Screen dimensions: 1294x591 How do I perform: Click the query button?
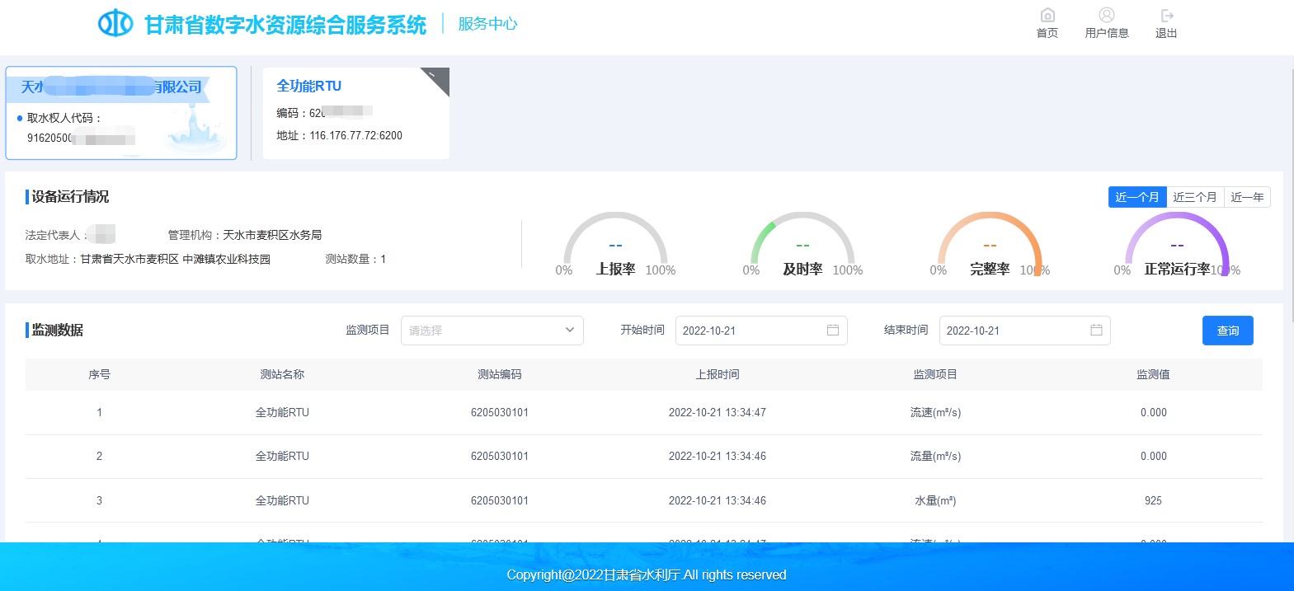point(1227,331)
